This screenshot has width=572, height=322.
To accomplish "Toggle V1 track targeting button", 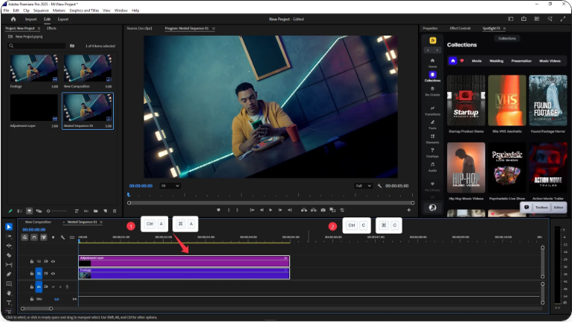I will 39,273.
